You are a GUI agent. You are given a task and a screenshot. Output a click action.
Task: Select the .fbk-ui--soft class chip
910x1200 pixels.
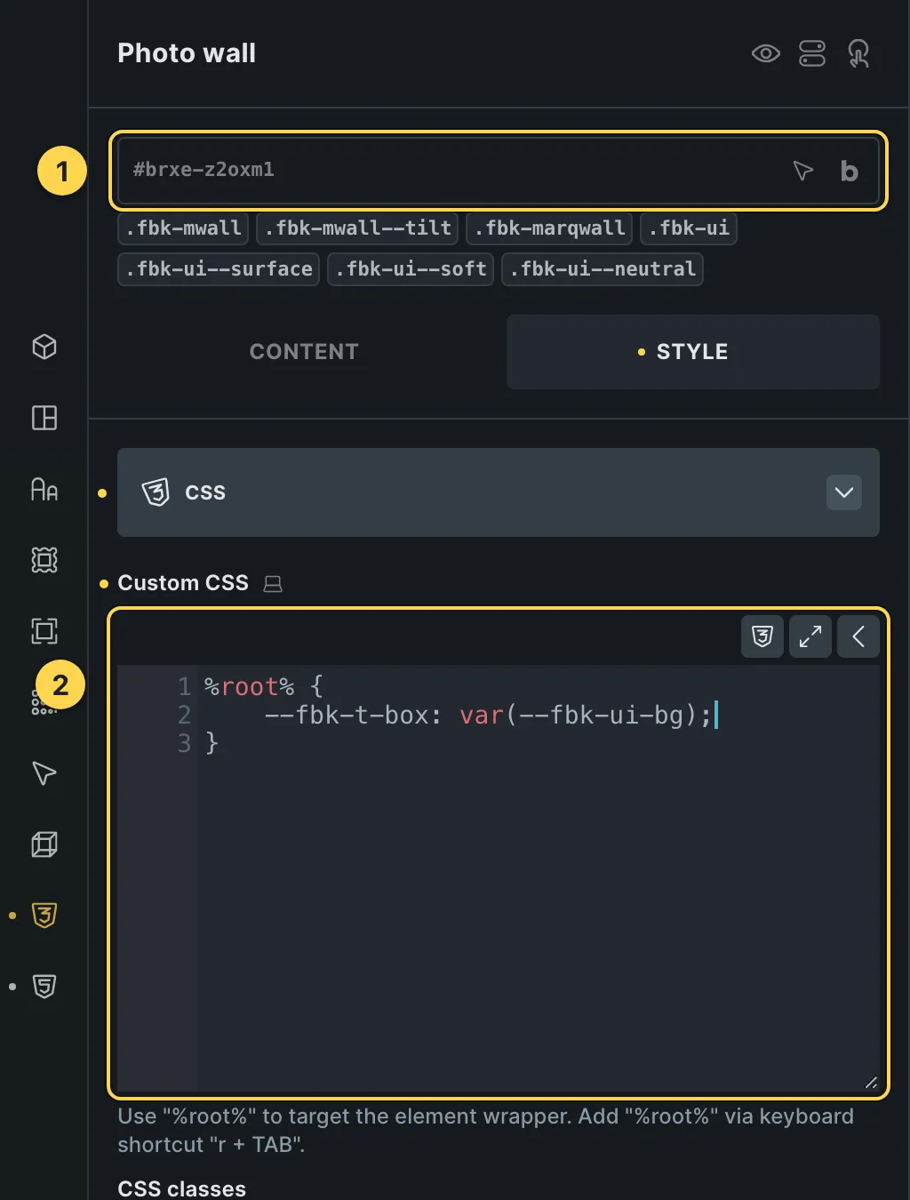411,269
